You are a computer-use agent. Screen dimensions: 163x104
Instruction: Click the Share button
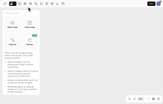[x=151, y=4]
